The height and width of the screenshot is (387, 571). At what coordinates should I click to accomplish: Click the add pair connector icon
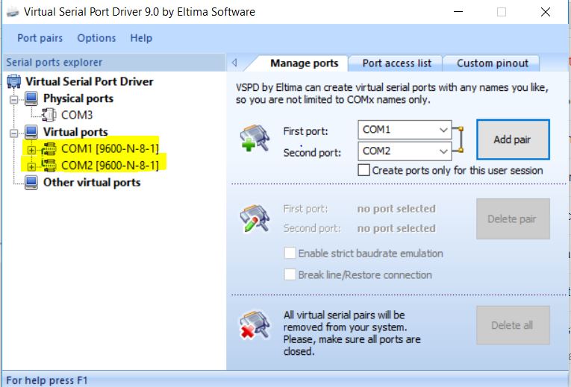255,138
